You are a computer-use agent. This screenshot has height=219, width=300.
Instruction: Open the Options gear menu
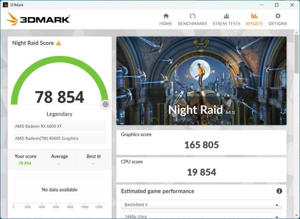[278, 19]
